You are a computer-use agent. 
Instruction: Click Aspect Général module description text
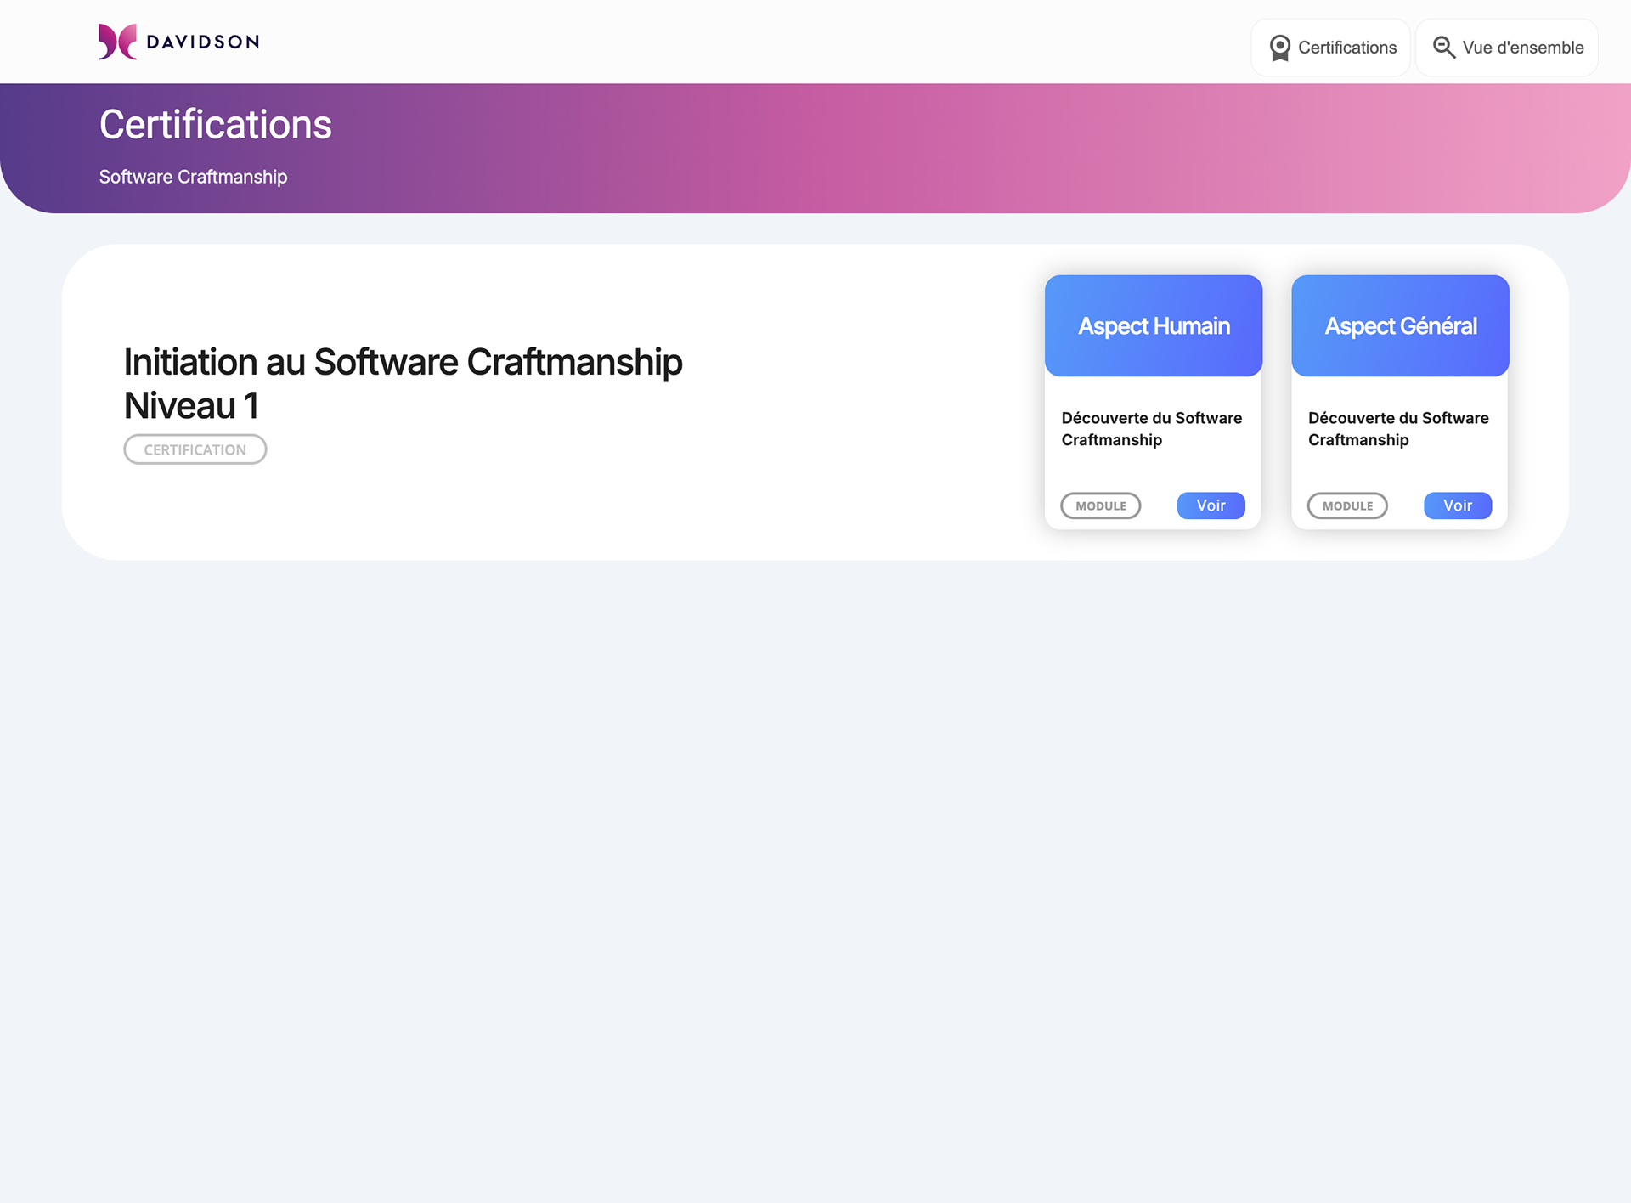(x=1397, y=429)
